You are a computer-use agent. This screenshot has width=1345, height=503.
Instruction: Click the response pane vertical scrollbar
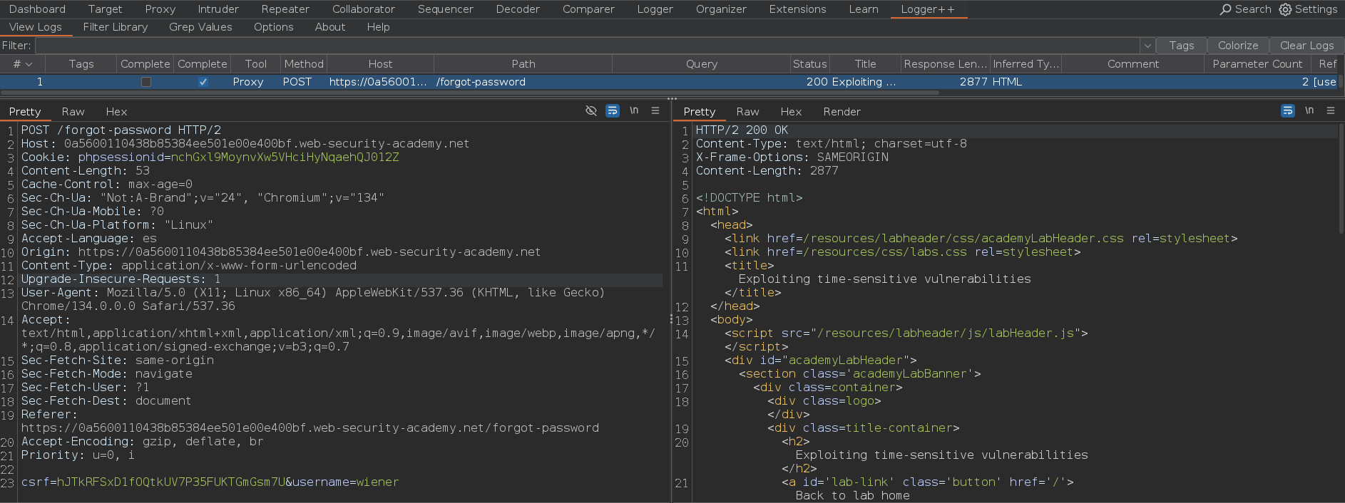pyautogui.click(x=1341, y=178)
